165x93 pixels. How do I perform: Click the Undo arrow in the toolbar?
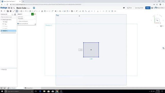coord(2,11)
